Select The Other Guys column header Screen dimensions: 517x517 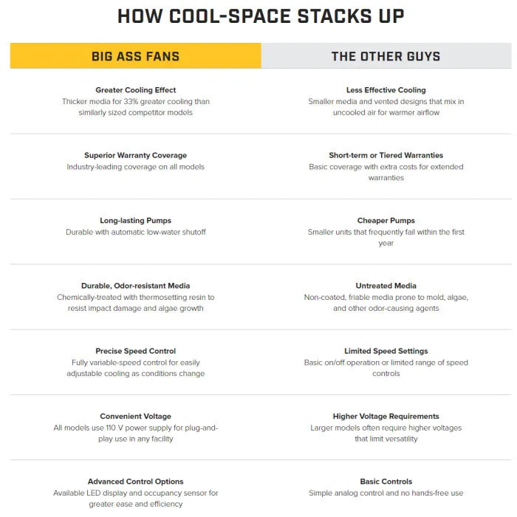[x=386, y=56]
